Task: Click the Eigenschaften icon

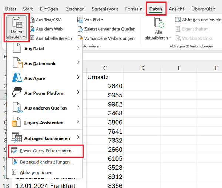Action: (178, 29)
